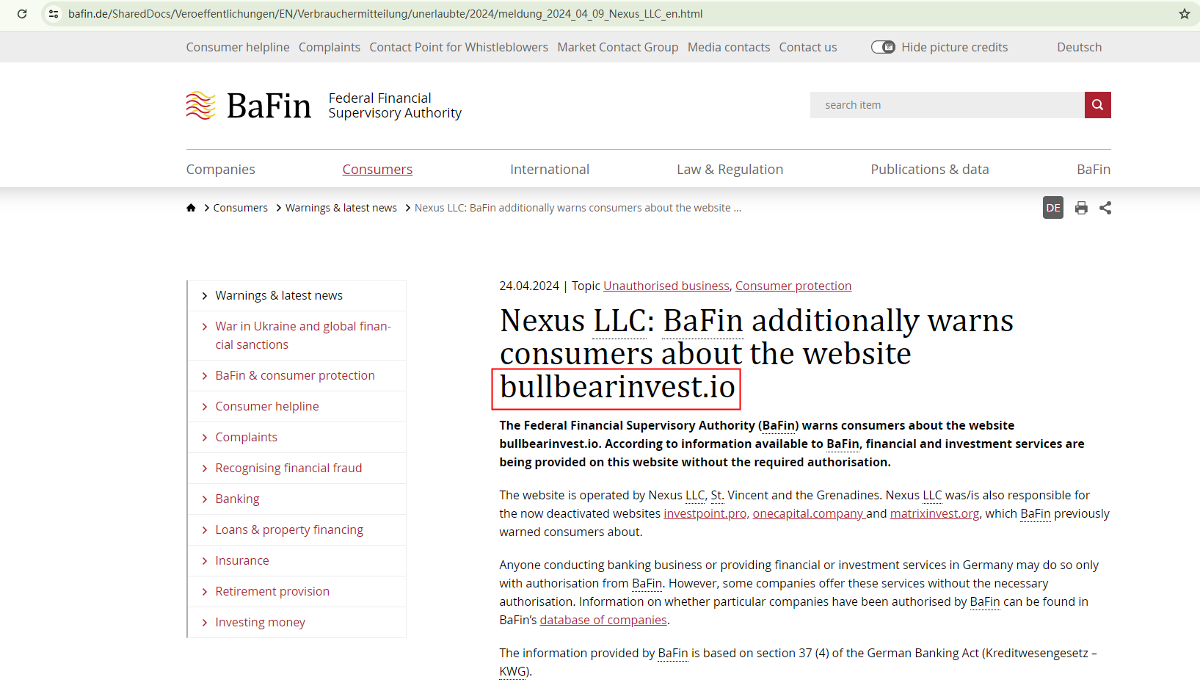
Task: Open Investing money sidebar item
Action: pyautogui.click(x=261, y=622)
